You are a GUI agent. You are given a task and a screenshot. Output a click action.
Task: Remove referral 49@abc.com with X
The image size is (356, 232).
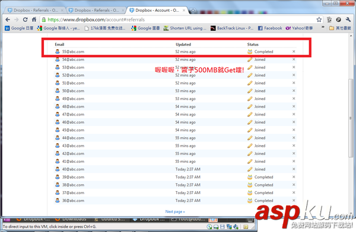294,99
